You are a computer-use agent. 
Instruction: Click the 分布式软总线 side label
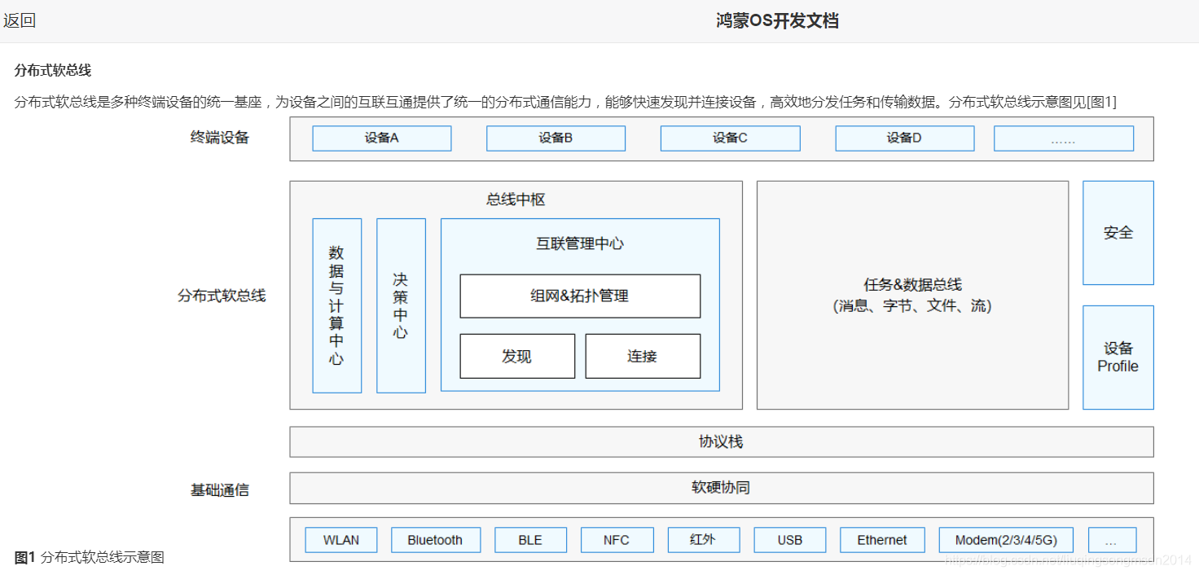[222, 296]
